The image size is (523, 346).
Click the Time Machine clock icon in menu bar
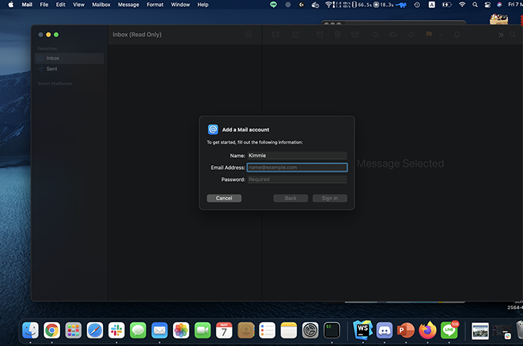tap(417, 5)
